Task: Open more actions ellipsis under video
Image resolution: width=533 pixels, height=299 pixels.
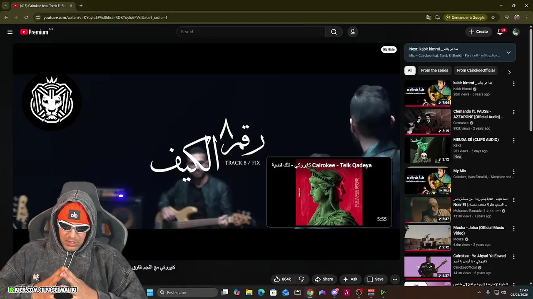Action: [x=395, y=279]
